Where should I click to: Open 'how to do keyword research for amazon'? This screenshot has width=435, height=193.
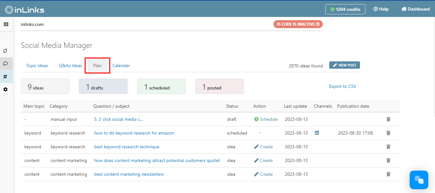(x=134, y=133)
